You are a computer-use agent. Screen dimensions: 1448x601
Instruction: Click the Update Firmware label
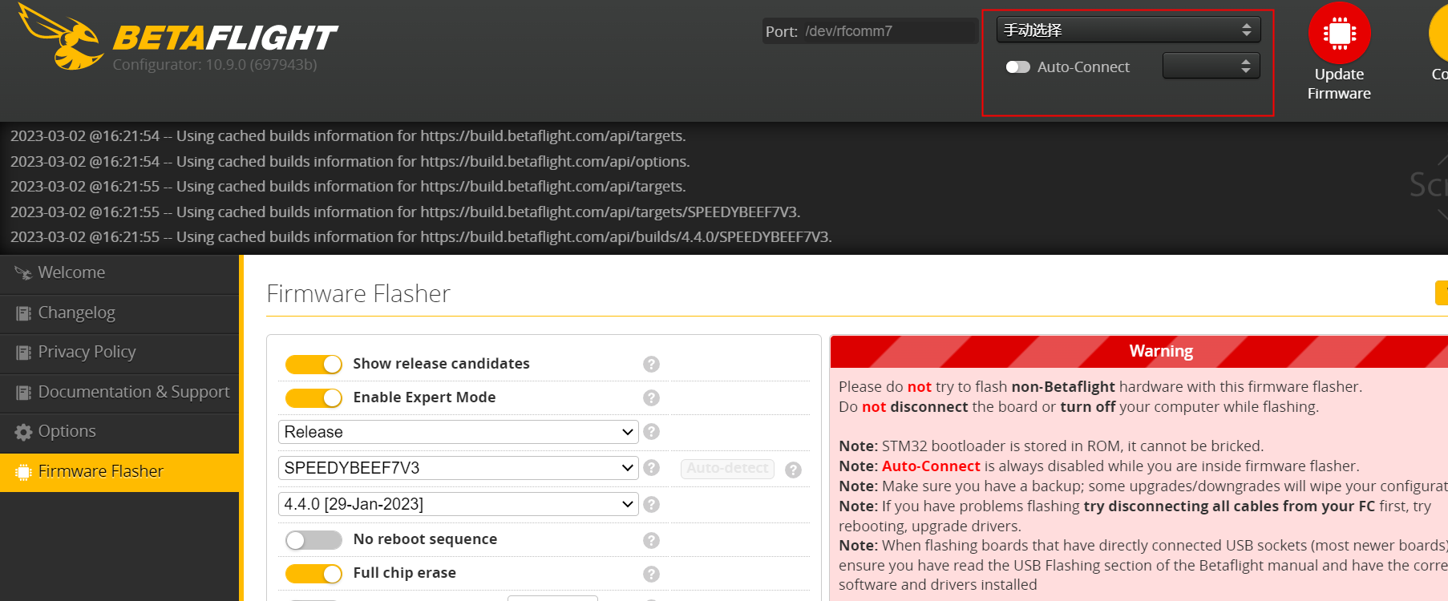[x=1339, y=84]
